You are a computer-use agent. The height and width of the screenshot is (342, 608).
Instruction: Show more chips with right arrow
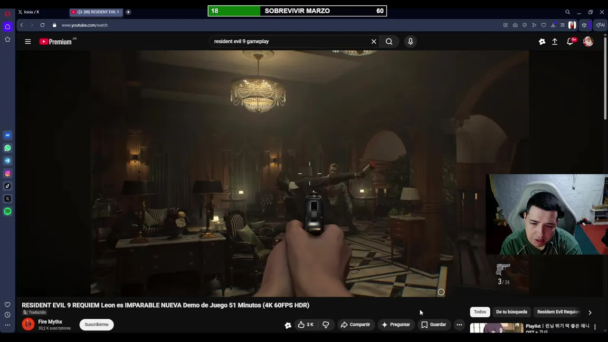pos(590,313)
